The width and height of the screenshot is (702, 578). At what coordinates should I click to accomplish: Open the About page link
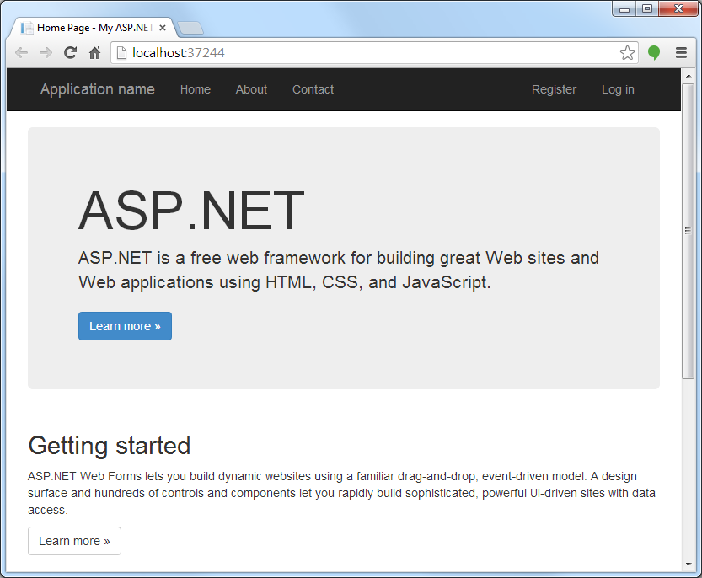point(251,89)
